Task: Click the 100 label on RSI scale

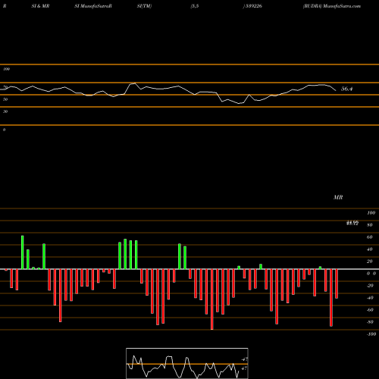Action: [x=7, y=69]
